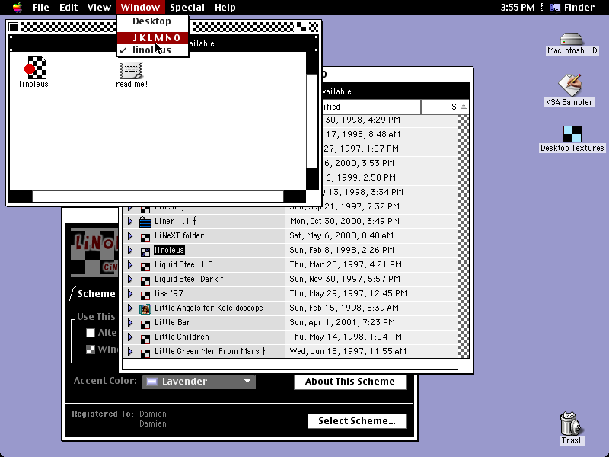Select the Liquid Steel Dark f row name
Screen dimensions: 609x457
click(189, 280)
